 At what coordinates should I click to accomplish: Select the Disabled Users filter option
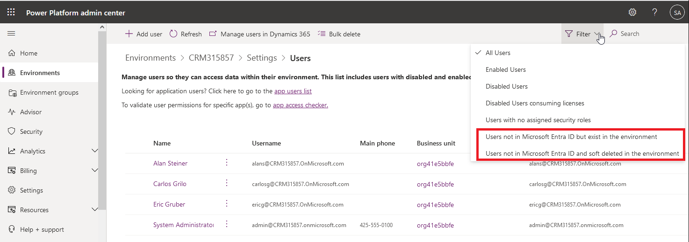(506, 86)
